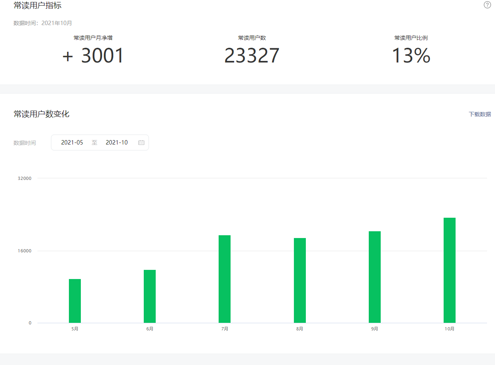Image resolution: width=495 pixels, height=365 pixels.
Task: Click the 数据时间 label beside date picker
Action: [x=25, y=143]
